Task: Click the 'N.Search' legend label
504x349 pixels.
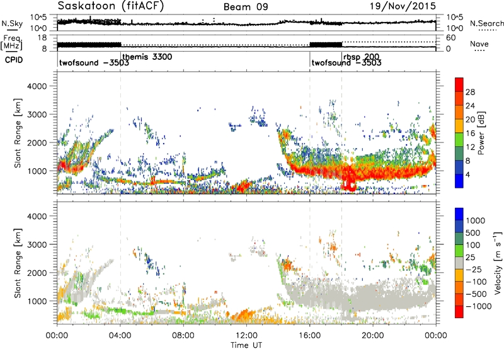Action: coord(486,23)
